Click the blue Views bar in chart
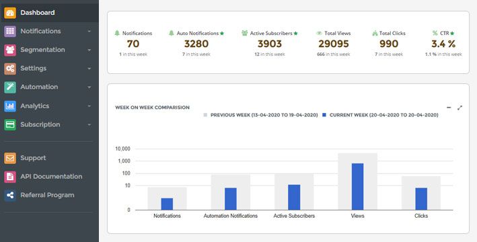 point(357,186)
